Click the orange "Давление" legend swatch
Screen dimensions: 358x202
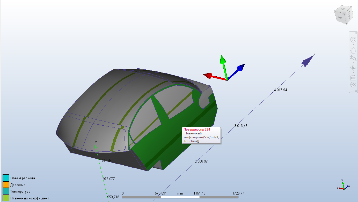(x=6, y=185)
